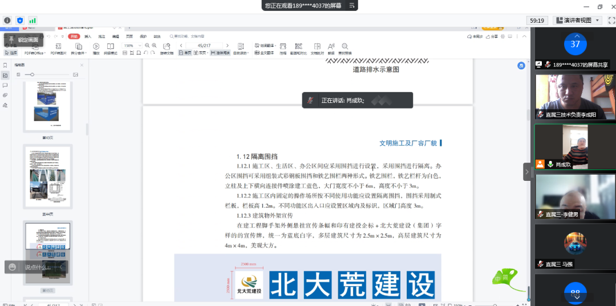The height and width of the screenshot is (306, 616).
Task: Click the thumbnail size slider
Action: [x=33, y=75]
